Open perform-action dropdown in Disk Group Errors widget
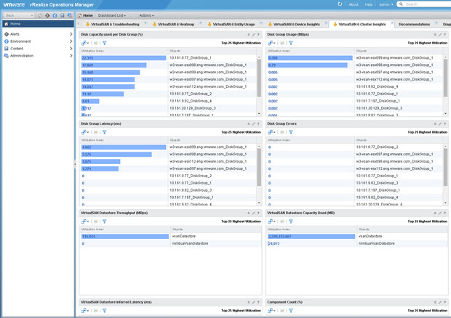 tap(271, 132)
